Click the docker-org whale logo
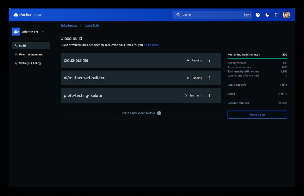This screenshot has height=196, width=304. tap(16, 32)
